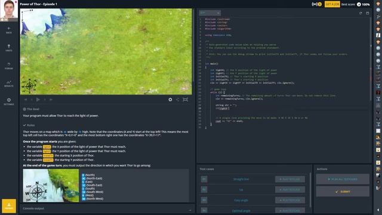
Task: Collapse the Rules section header
Action: pos(29,125)
